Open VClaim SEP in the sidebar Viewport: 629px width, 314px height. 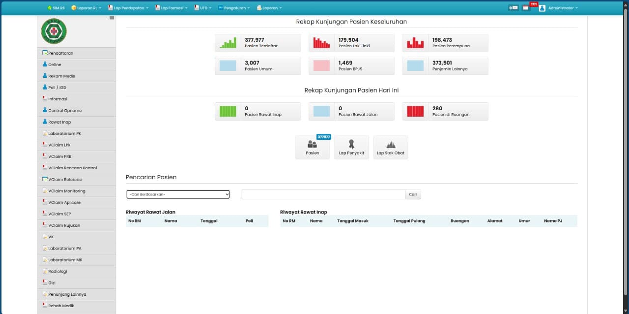click(x=77, y=214)
